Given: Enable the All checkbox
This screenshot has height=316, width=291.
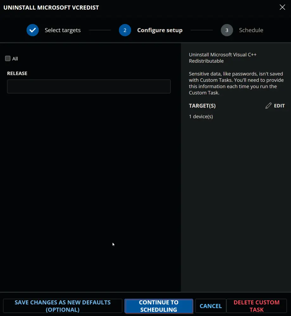Looking at the screenshot, I should [x=8, y=58].
